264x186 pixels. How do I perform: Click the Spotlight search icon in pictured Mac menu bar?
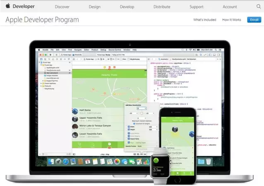point(216,50)
